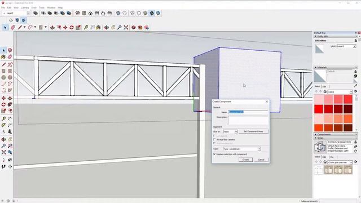Close the Create Component dialog
The width and height of the screenshot is (361, 203).
click(x=267, y=101)
